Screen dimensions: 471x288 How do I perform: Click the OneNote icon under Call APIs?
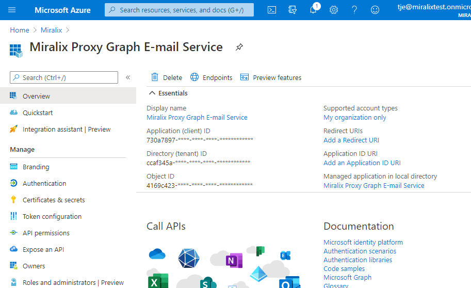point(234,261)
